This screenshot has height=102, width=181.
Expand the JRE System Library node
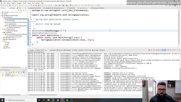point(3,38)
